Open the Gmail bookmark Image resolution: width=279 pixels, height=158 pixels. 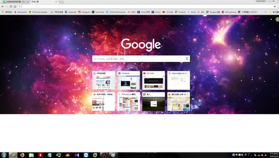[192, 12]
